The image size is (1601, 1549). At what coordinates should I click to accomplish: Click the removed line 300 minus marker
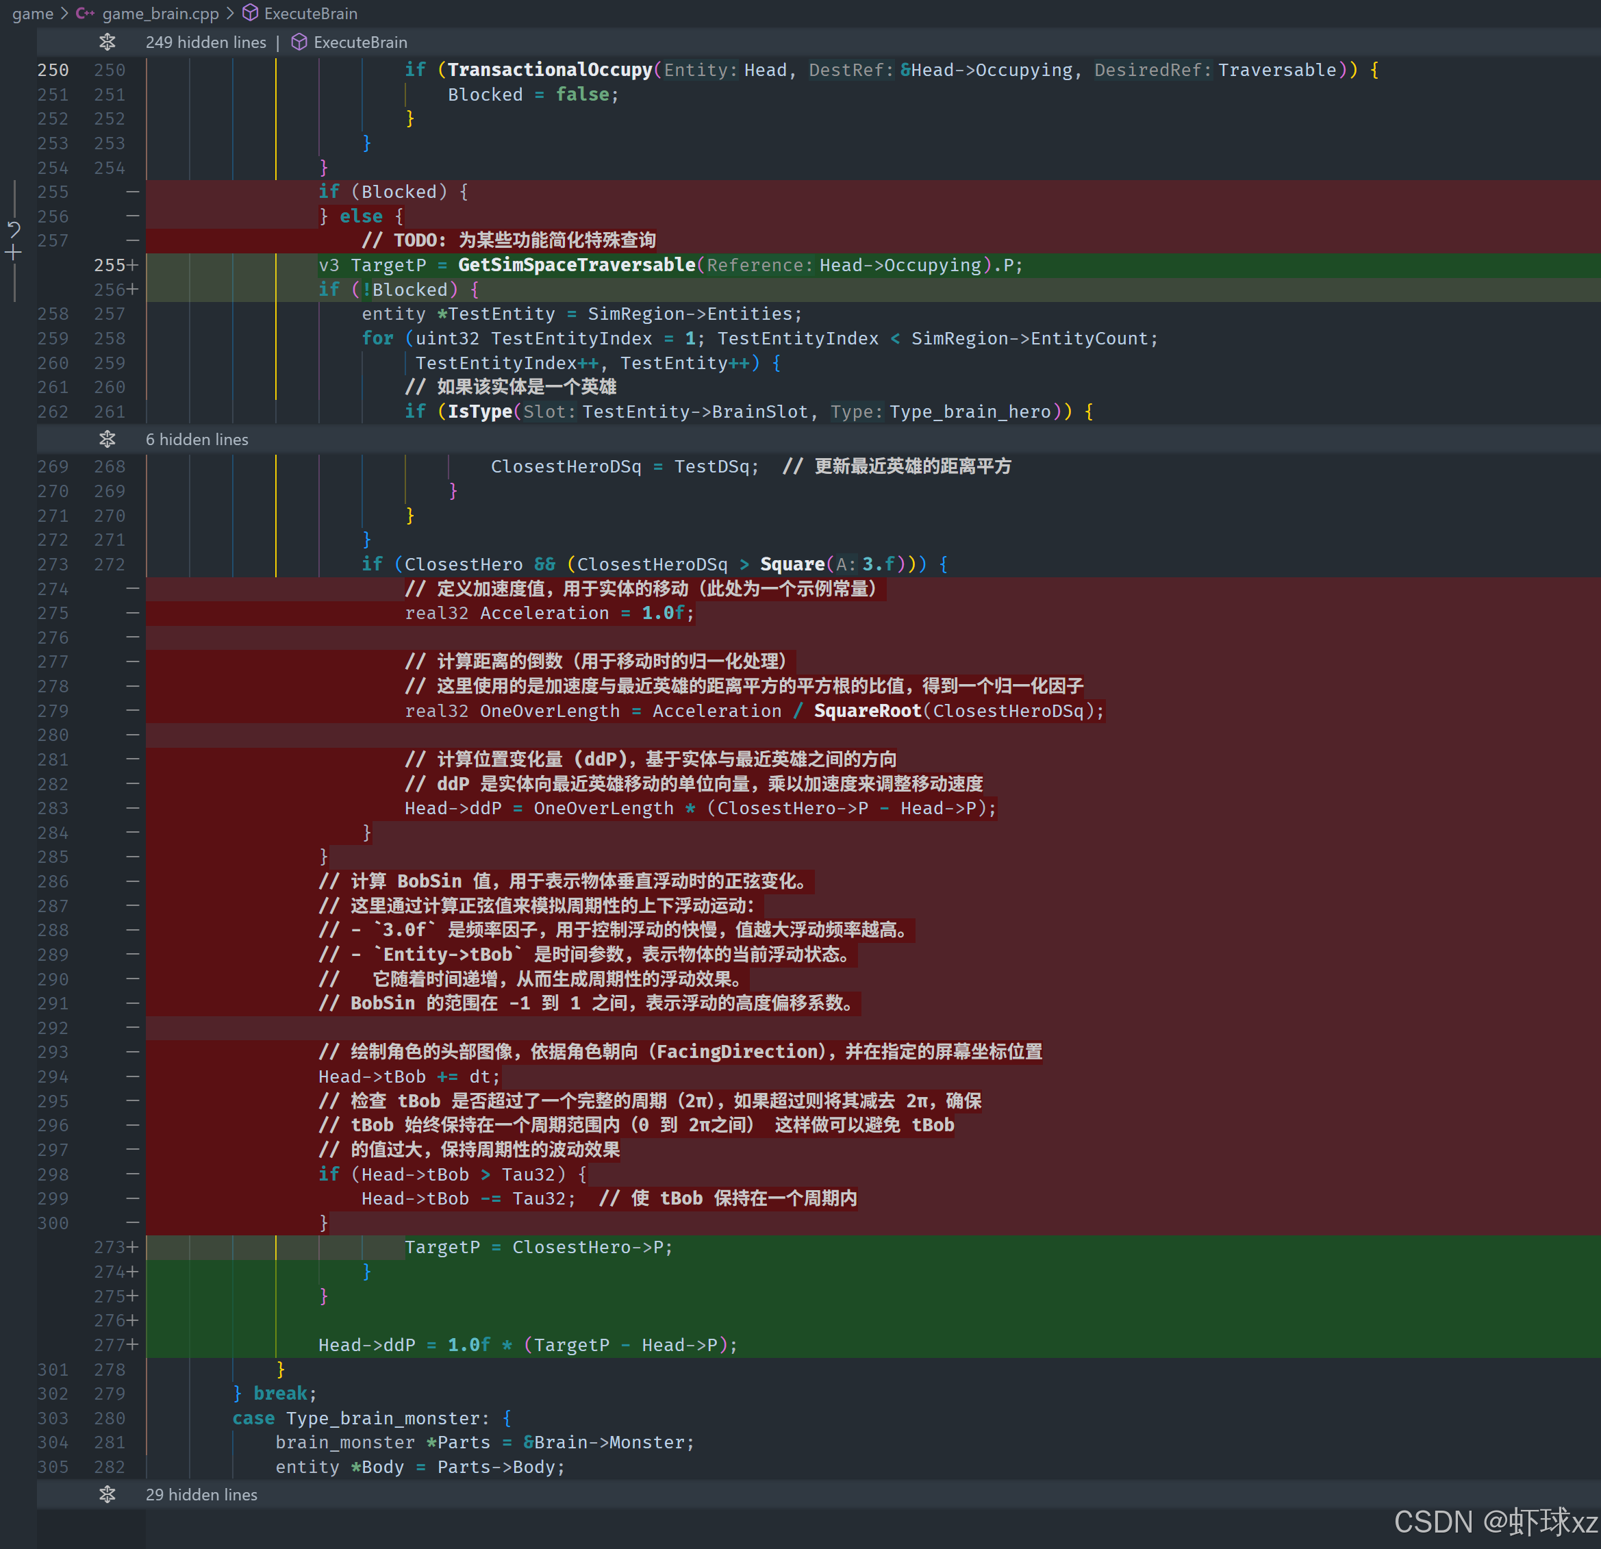point(132,1223)
